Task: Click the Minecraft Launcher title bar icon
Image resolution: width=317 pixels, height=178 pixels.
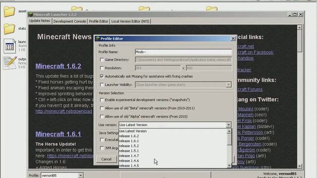Action: [31, 14]
